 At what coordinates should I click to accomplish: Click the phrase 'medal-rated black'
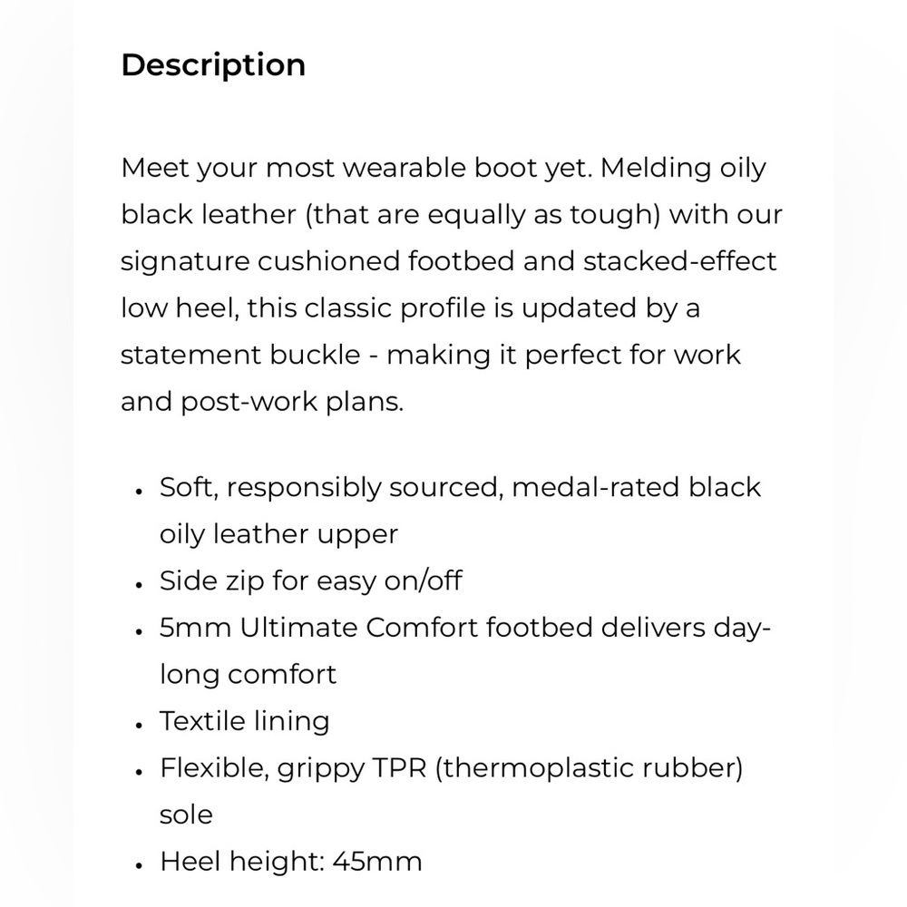(637, 488)
